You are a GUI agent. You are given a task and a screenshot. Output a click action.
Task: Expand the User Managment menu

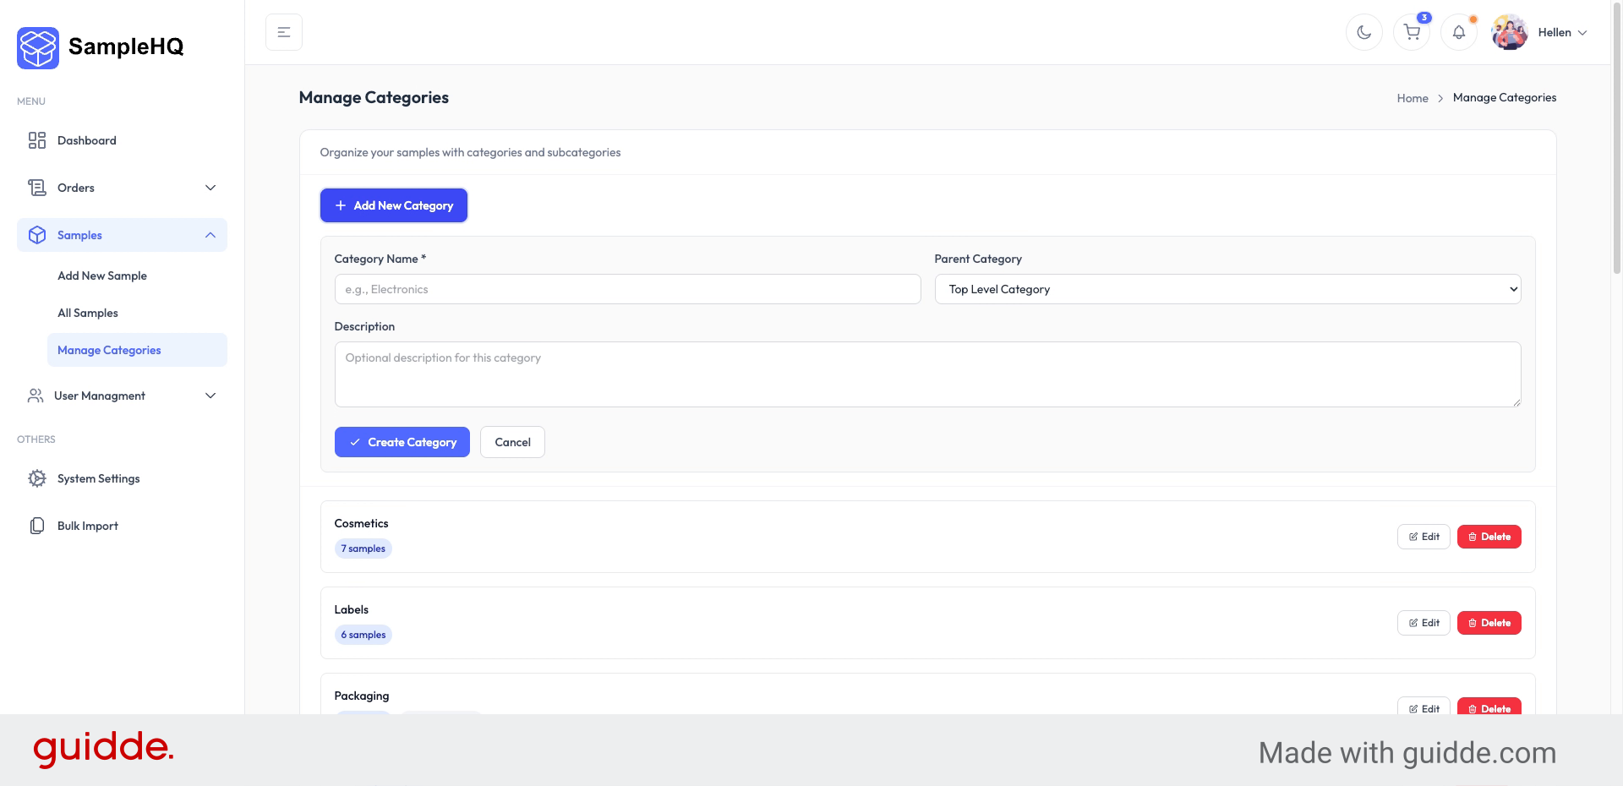click(210, 396)
